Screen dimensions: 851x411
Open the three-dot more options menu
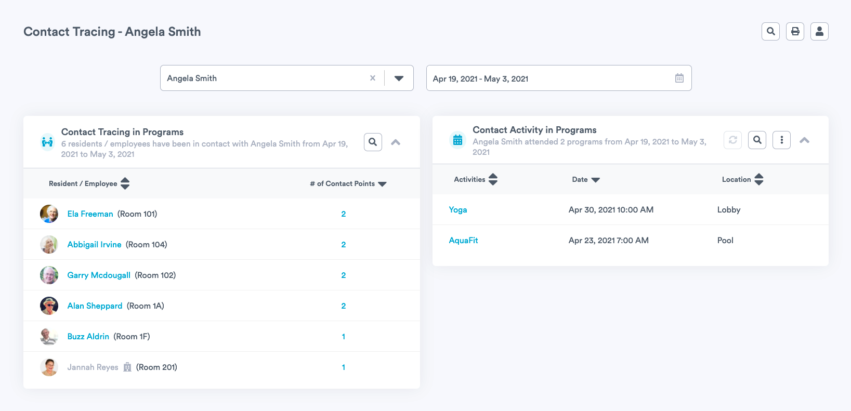coord(781,140)
